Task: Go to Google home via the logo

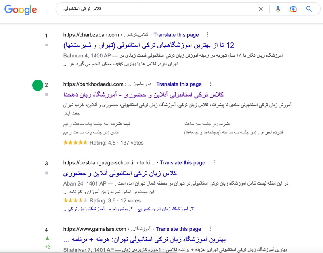Action: coord(21,10)
